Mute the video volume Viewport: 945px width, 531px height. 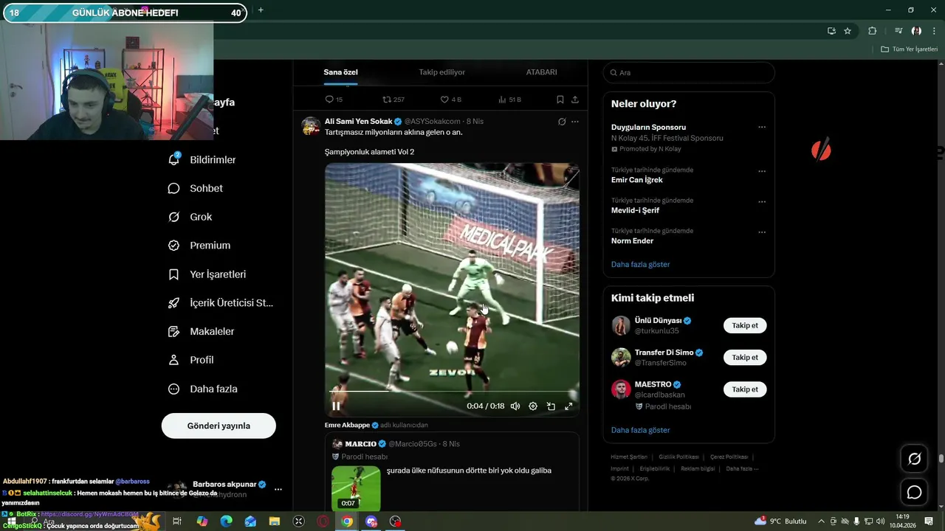(515, 406)
